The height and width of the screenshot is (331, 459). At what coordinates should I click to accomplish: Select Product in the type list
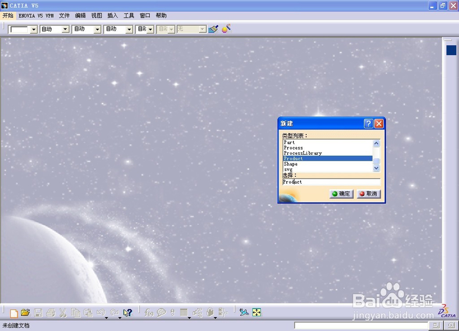click(328, 158)
